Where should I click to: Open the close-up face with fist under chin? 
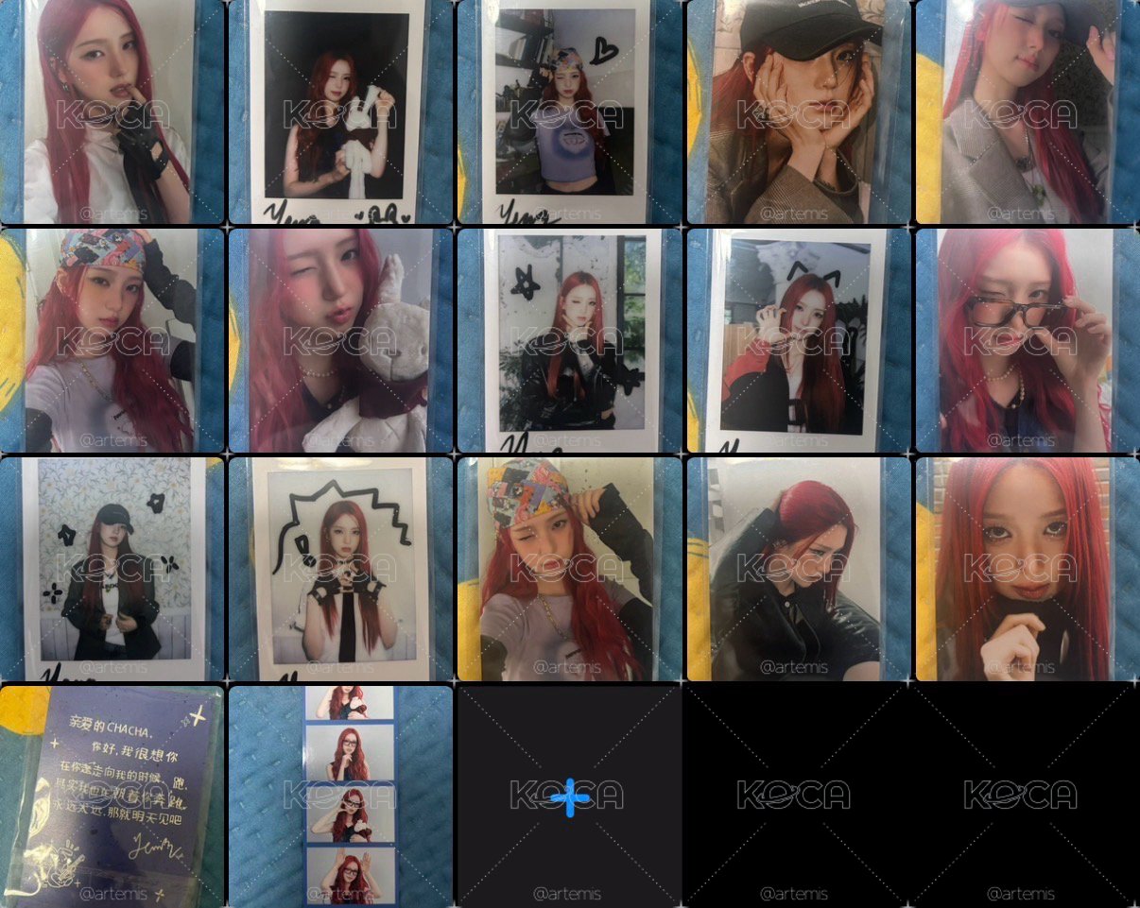(1027, 569)
